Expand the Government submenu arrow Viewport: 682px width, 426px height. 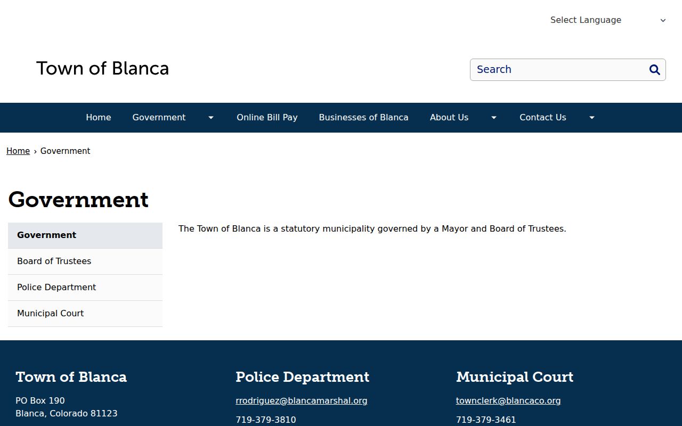click(211, 118)
